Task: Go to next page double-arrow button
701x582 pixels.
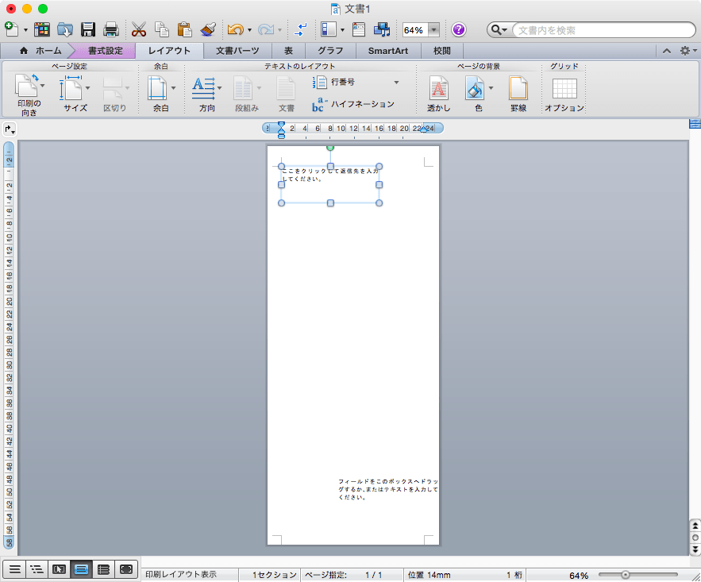Action: coord(695,549)
